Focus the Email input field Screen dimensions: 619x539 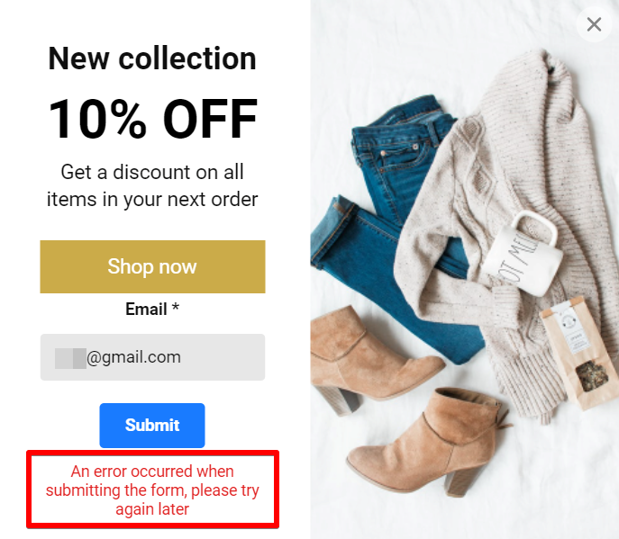coord(152,357)
